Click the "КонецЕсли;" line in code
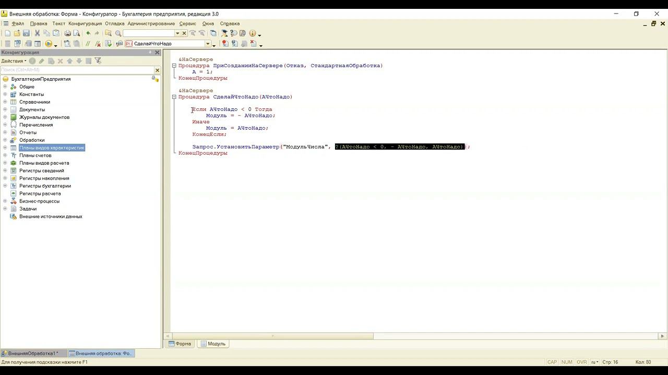Viewport: 668px width, 375px height. (x=209, y=134)
